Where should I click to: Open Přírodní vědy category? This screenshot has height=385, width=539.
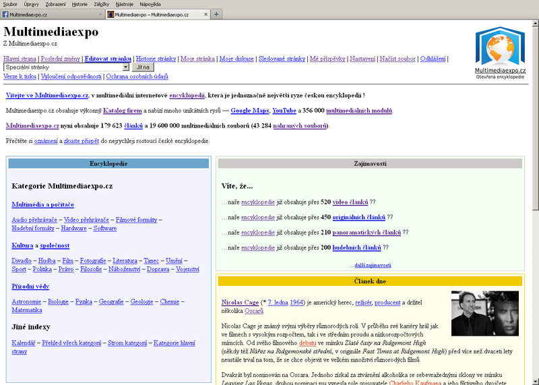tap(30, 287)
